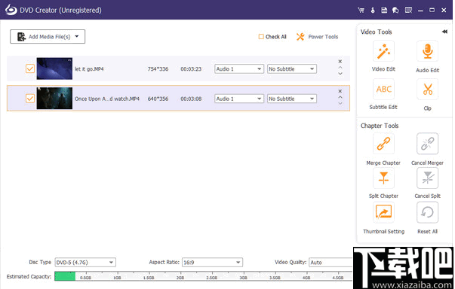Click the Split Chapter icon

click(x=383, y=178)
